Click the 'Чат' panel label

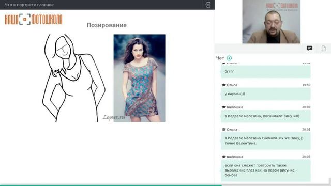220,58
